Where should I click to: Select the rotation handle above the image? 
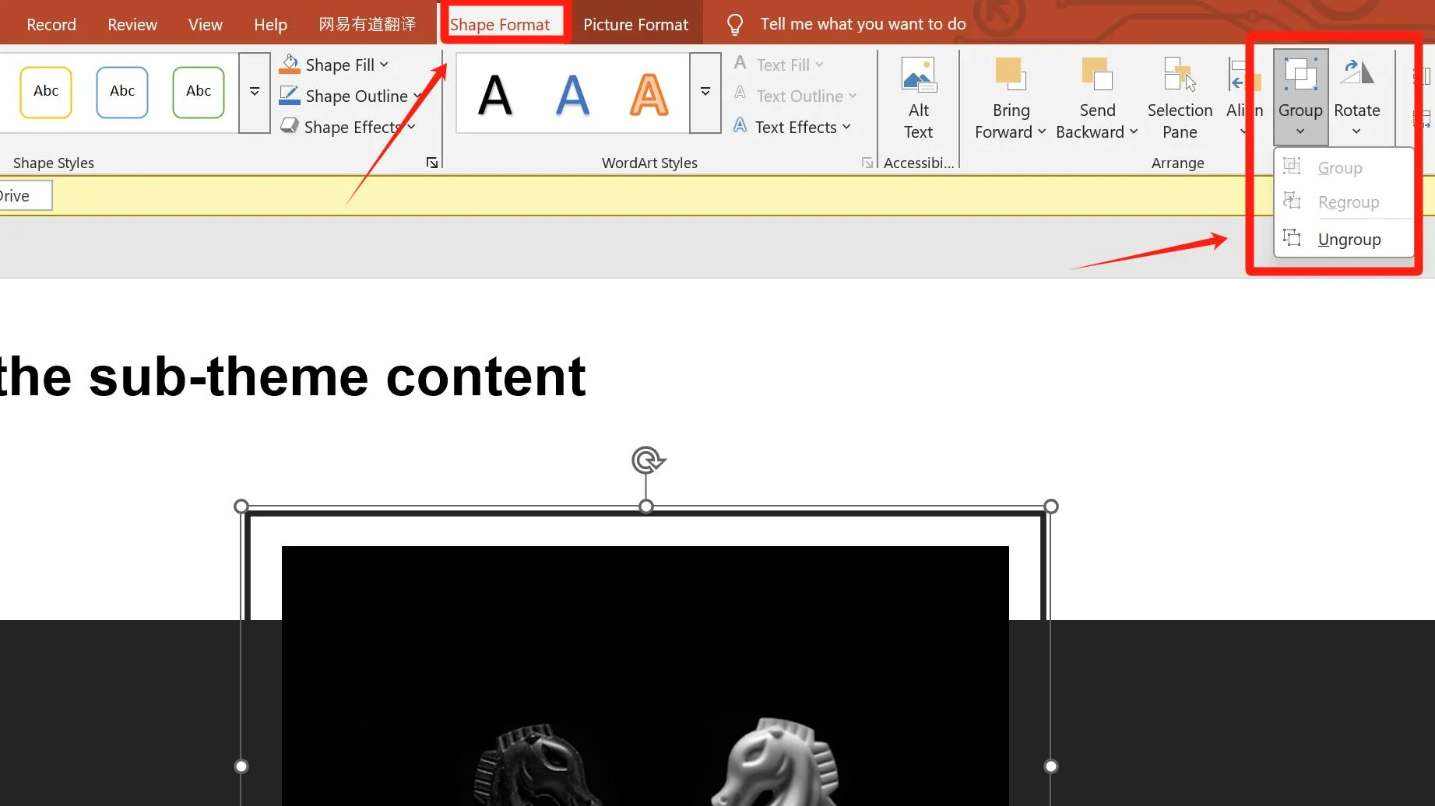point(646,461)
